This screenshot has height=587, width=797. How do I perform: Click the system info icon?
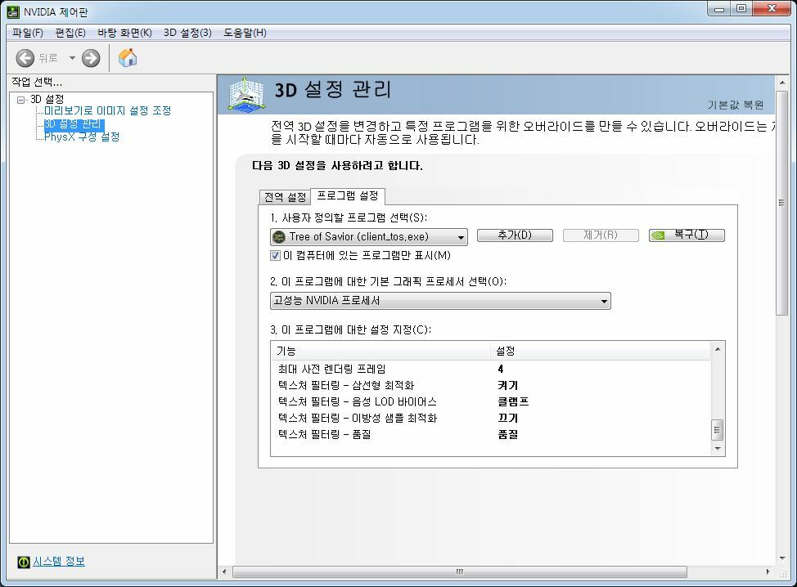click(24, 562)
